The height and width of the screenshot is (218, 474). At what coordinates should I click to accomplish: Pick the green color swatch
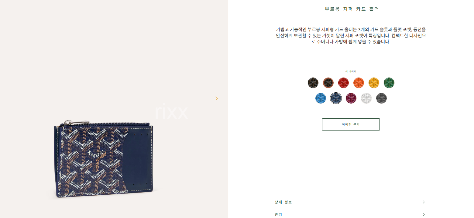tap(389, 83)
